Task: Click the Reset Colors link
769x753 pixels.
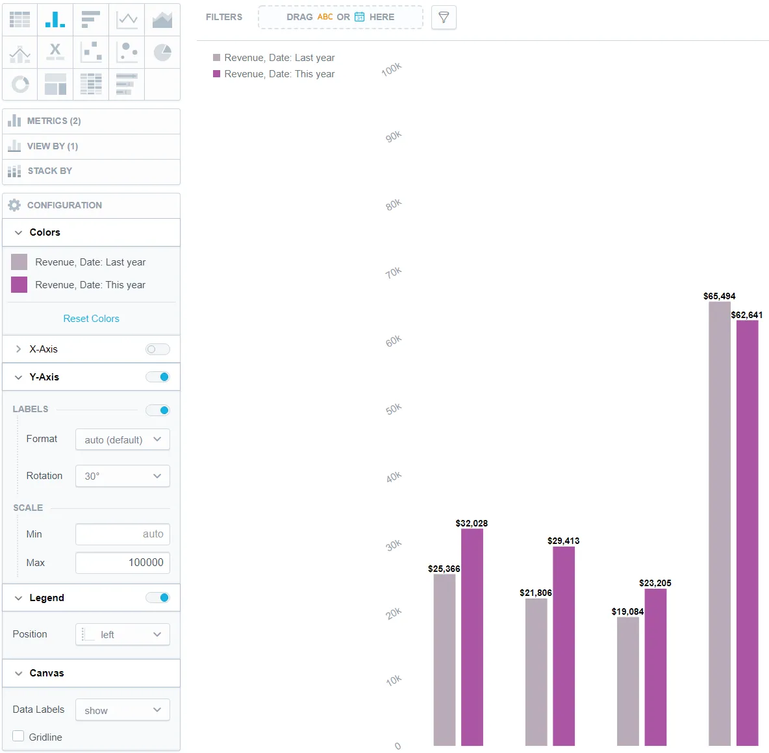Action: (x=91, y=319)
